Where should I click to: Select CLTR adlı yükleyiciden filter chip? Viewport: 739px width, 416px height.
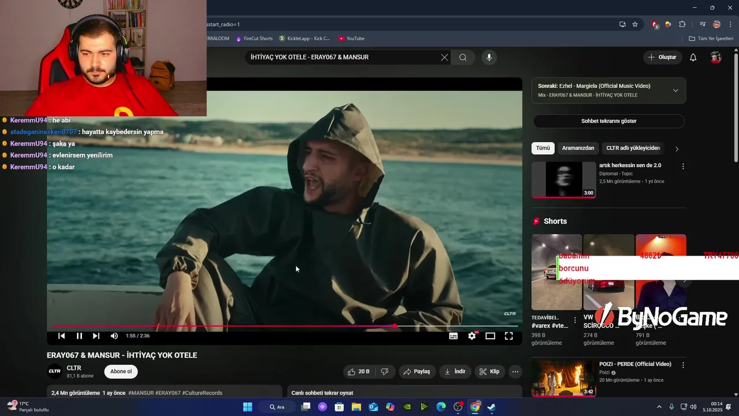pyautogui.click(x=633, y=148)
